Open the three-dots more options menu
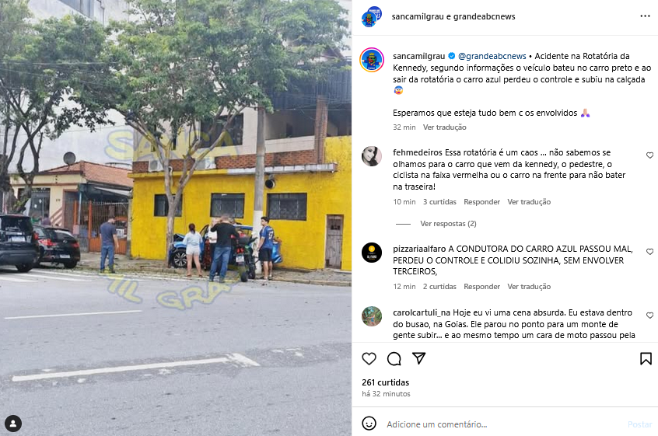Viewport: 658px width, 436px height. point(645,16)
